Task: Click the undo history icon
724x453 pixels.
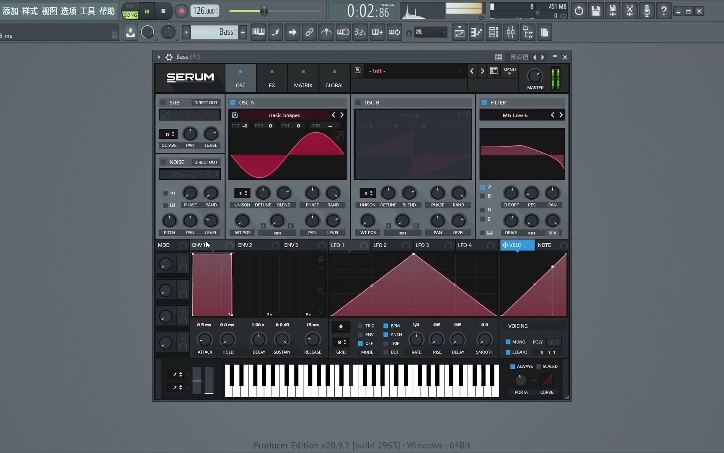Action: [579, 11]
